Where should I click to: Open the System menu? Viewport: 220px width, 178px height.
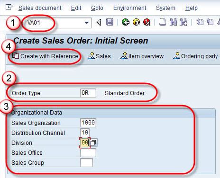click(x=165, y=8)
